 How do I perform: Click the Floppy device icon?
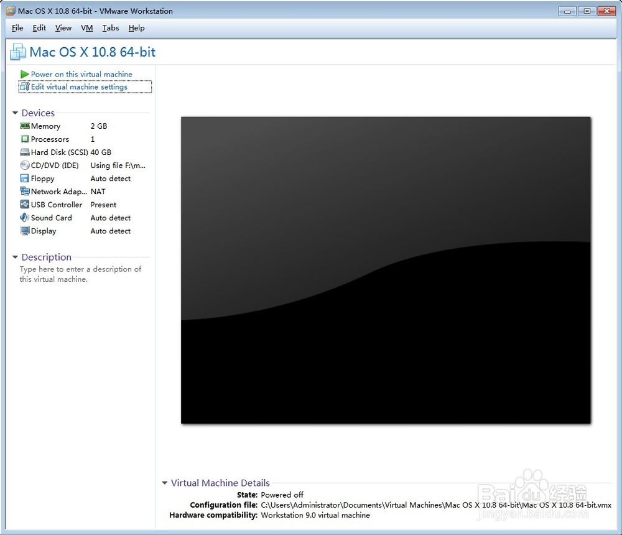pyautogui.click(x=25, y=178)
